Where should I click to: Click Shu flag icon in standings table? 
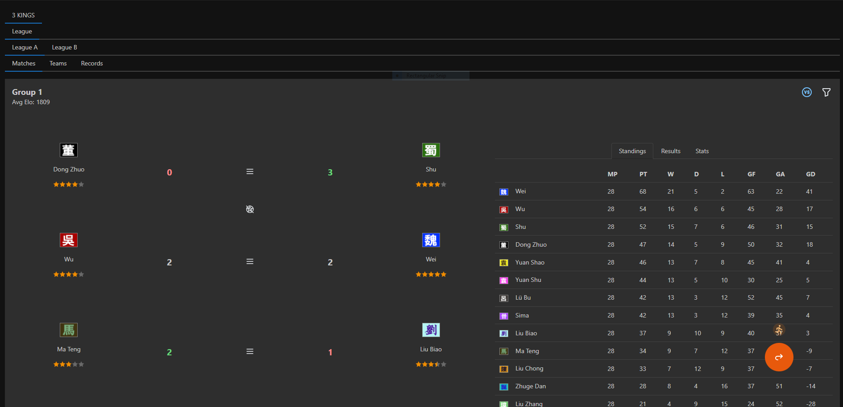(504, 227)
